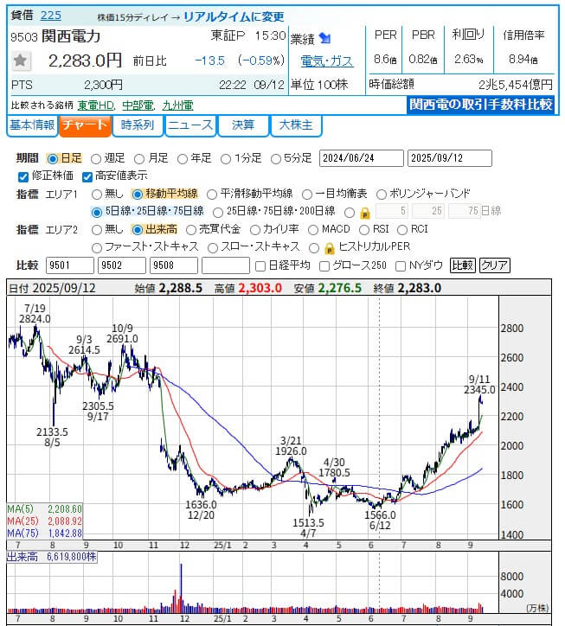This screenshot has width=565, height=626.
Task: Click the 7/19 2824.0 high label on chart
Action: point(35,314)
